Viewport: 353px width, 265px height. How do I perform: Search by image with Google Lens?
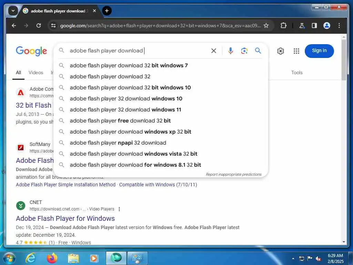pos(244,51)
